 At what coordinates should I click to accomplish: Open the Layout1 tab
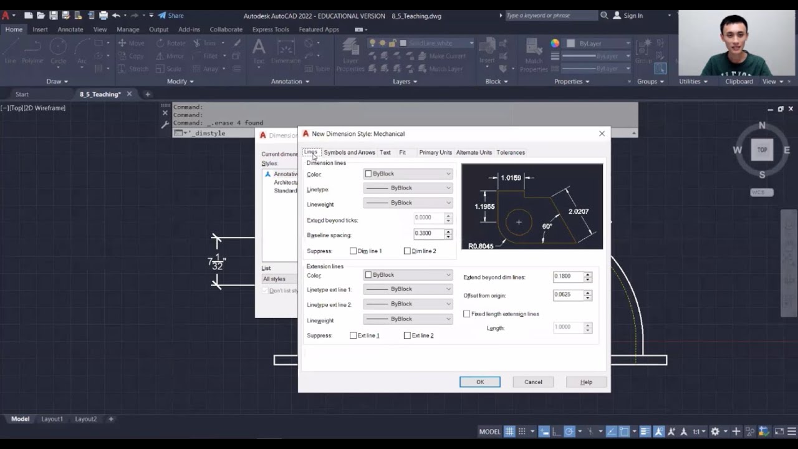click(52, 419)
